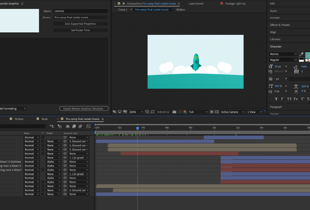The width and height of the screenshot is (310, 210).
Task: Take a snapshot with the camera icon
Action: point(174,112)
